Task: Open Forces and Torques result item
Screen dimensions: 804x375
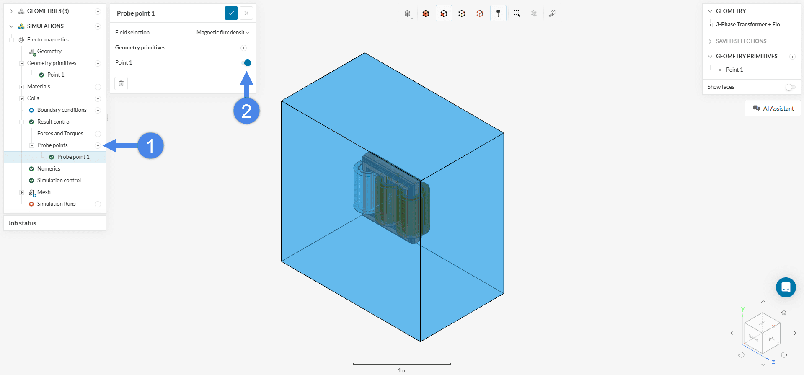Action: click(x=60, y=134)
